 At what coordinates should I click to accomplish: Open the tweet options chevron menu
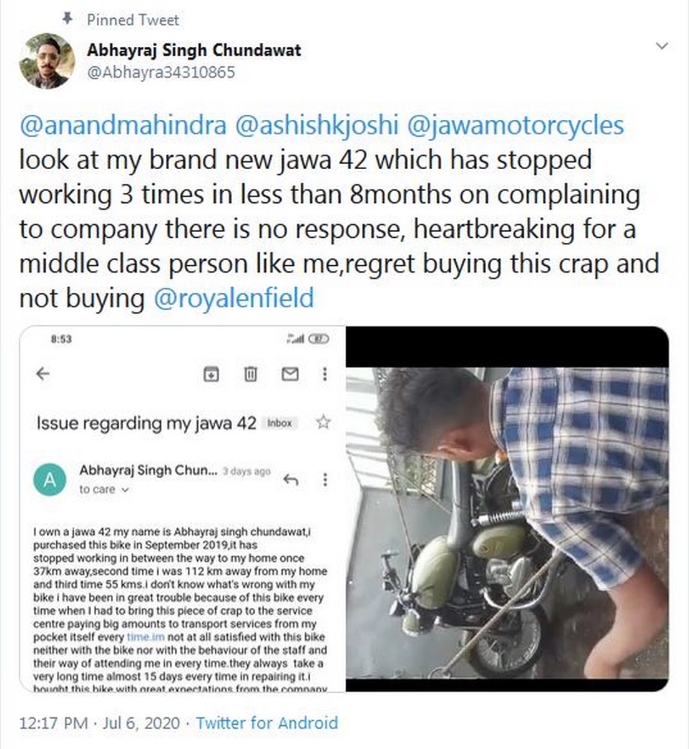pyautogui.click(x=662, y=46)
